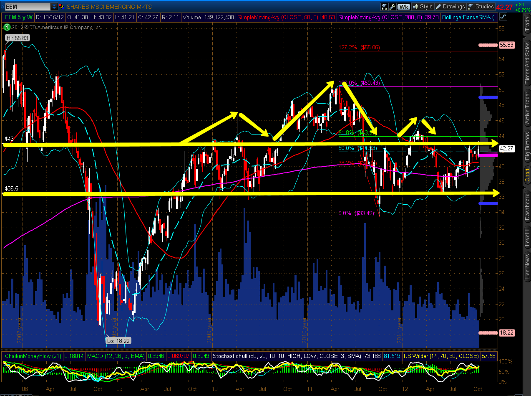Click the $36.5 horizontal line label

coord(12,188)
